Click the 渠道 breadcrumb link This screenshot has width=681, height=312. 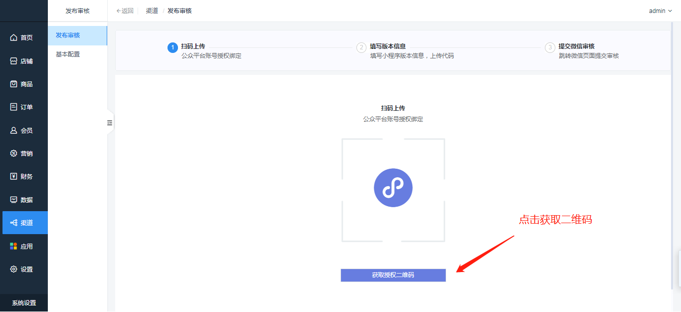[152, 10]
